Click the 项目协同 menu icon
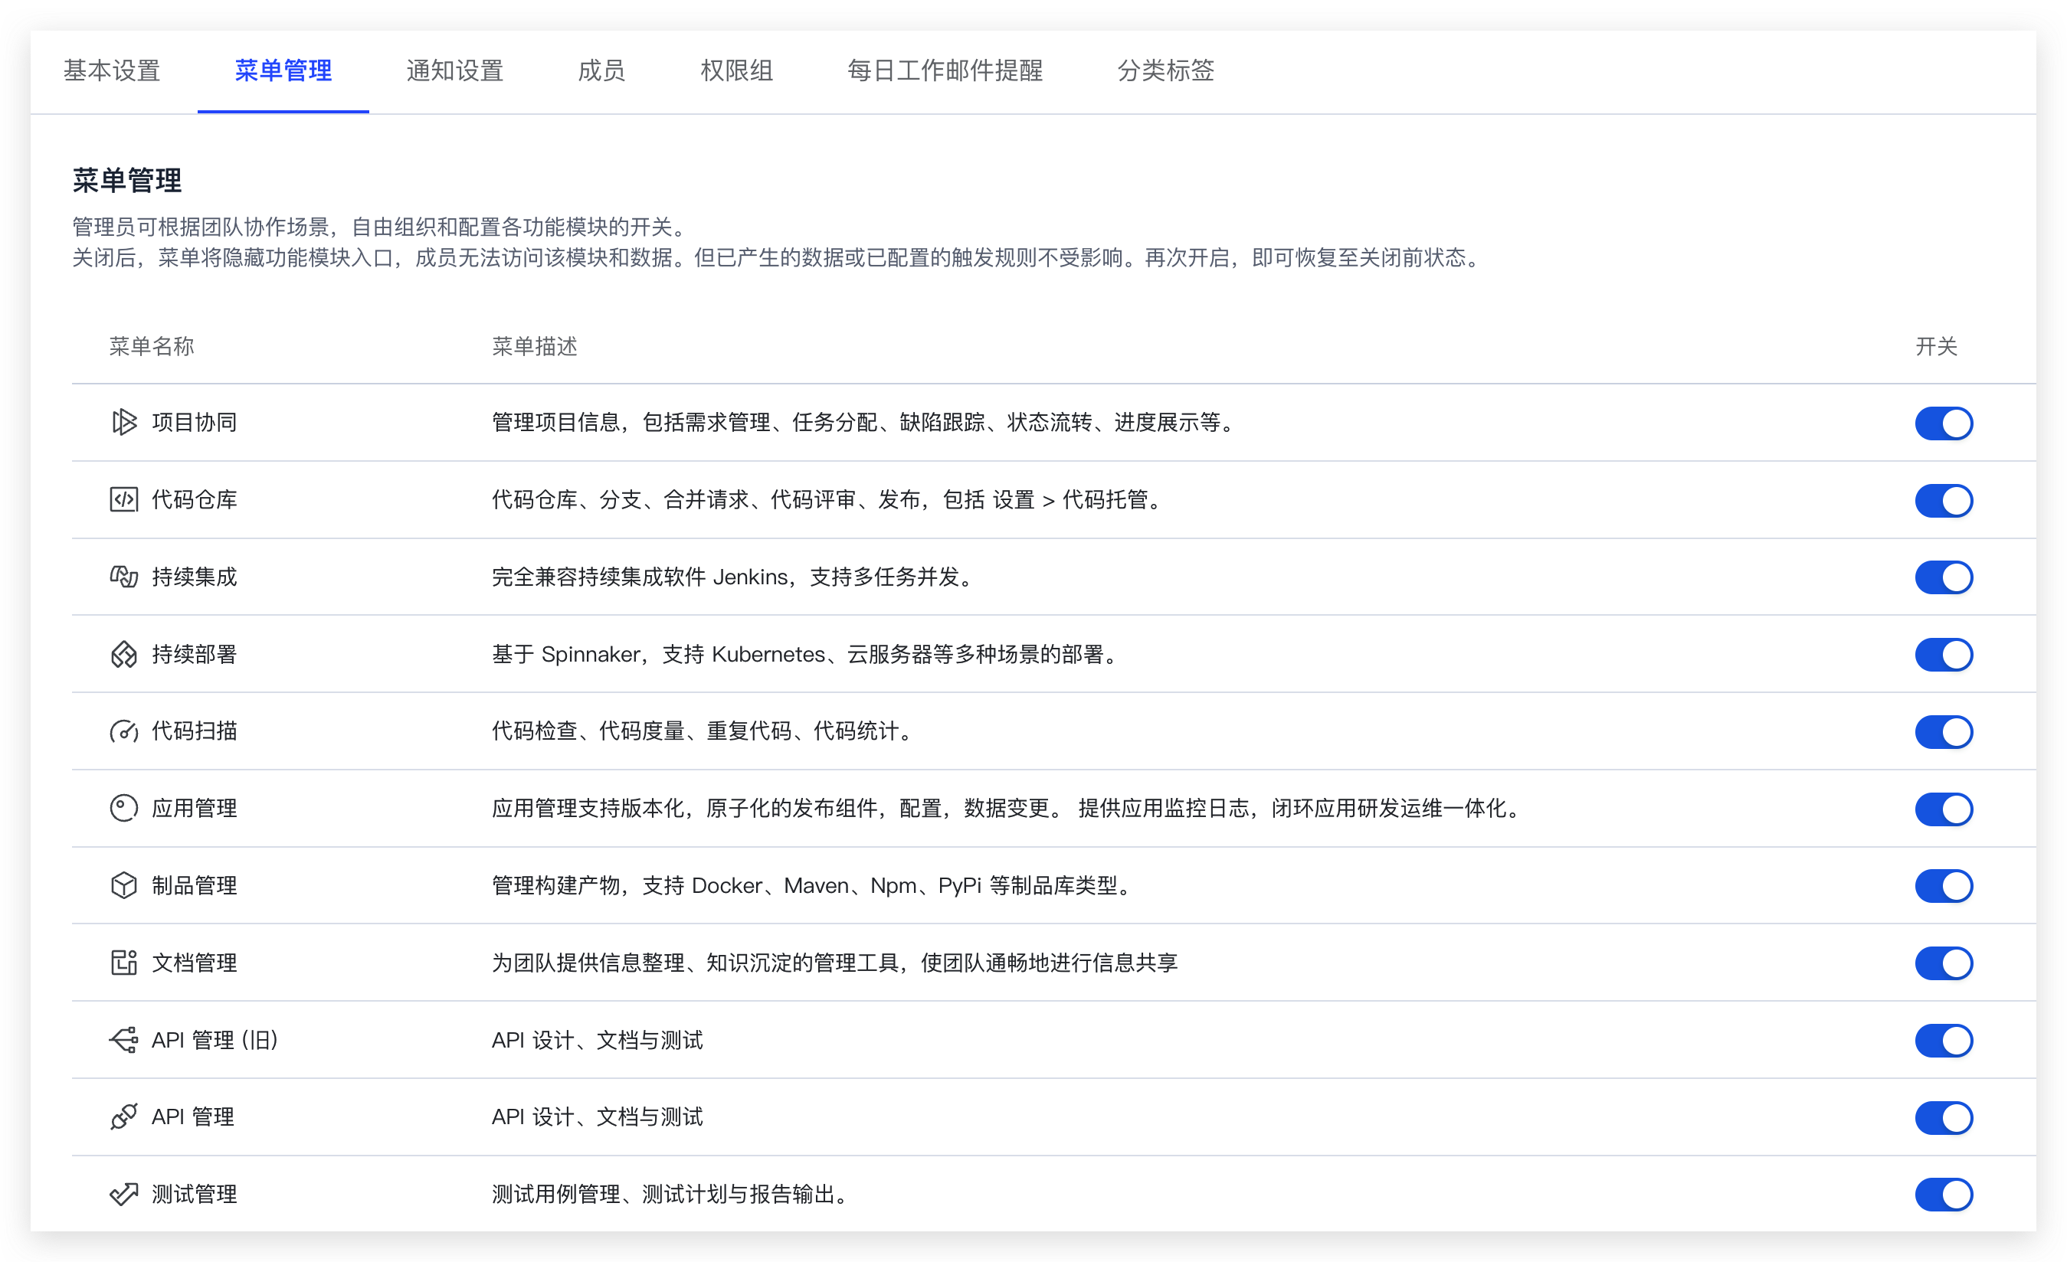The width and height of the screenshot is (2067, 1262). [123, 423]
